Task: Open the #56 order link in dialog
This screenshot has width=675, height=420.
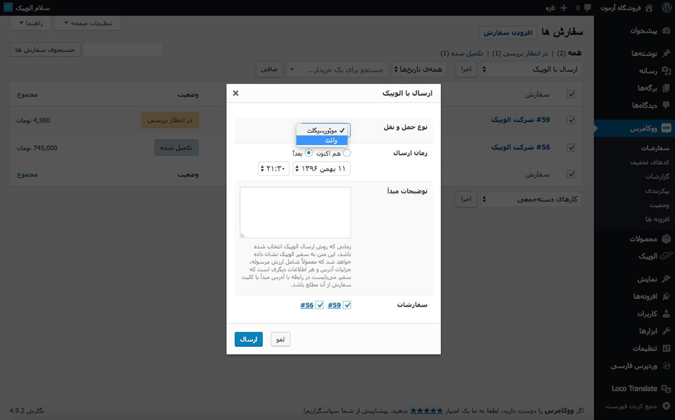Action: (x=307, y=305)
